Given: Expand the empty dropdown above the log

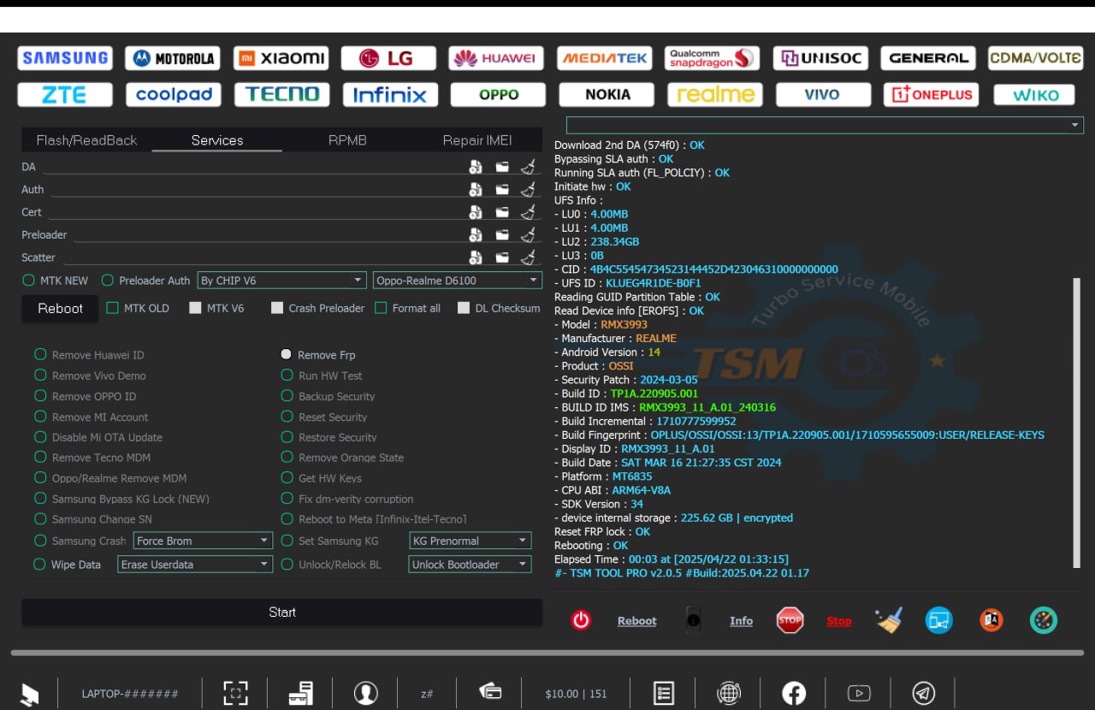Looking at the screenshot, I should click(825, 125).
